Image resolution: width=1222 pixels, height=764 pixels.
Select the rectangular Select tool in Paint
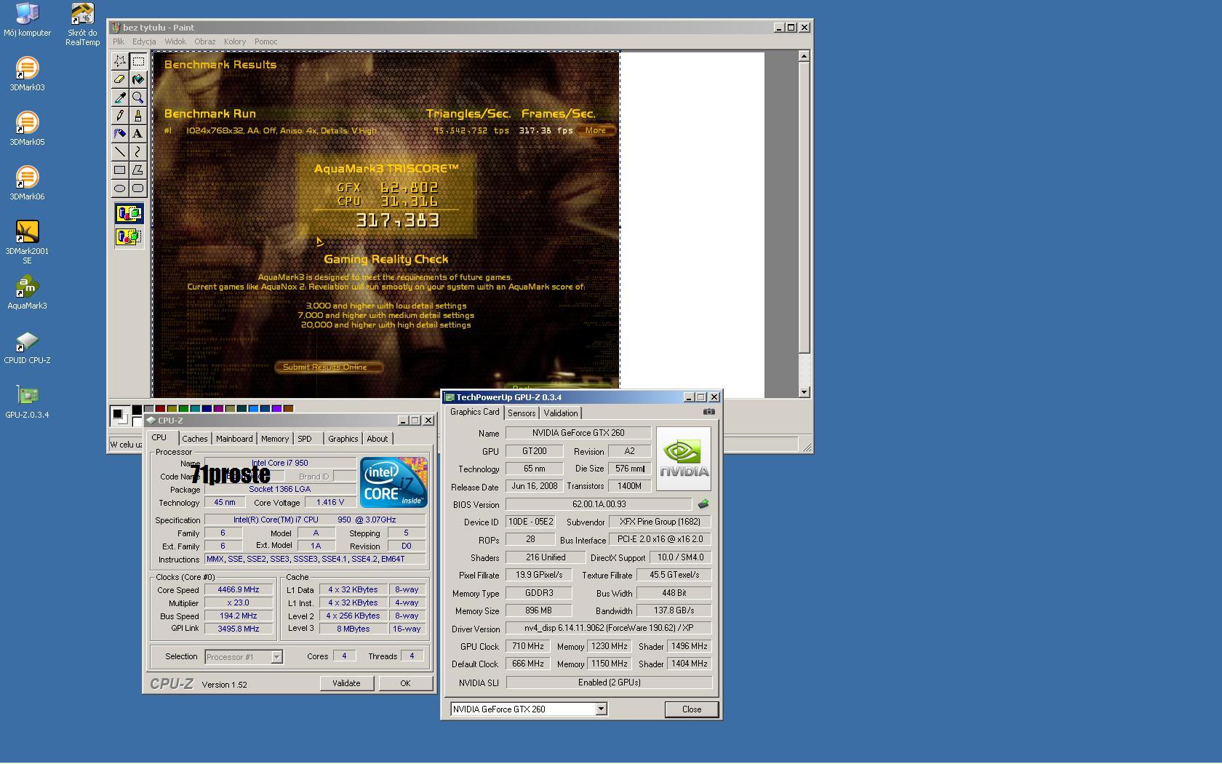(x=138, y=61)
